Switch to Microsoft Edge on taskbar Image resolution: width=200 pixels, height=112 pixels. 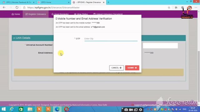(57, 109)
